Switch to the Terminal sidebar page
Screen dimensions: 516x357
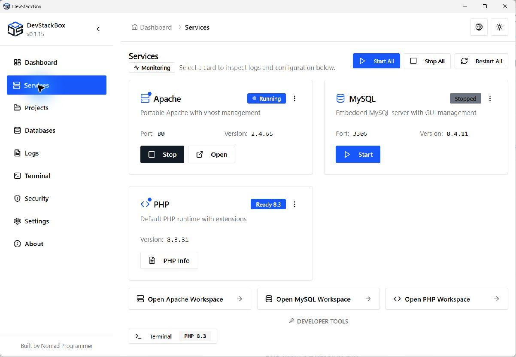pos(57,176)
